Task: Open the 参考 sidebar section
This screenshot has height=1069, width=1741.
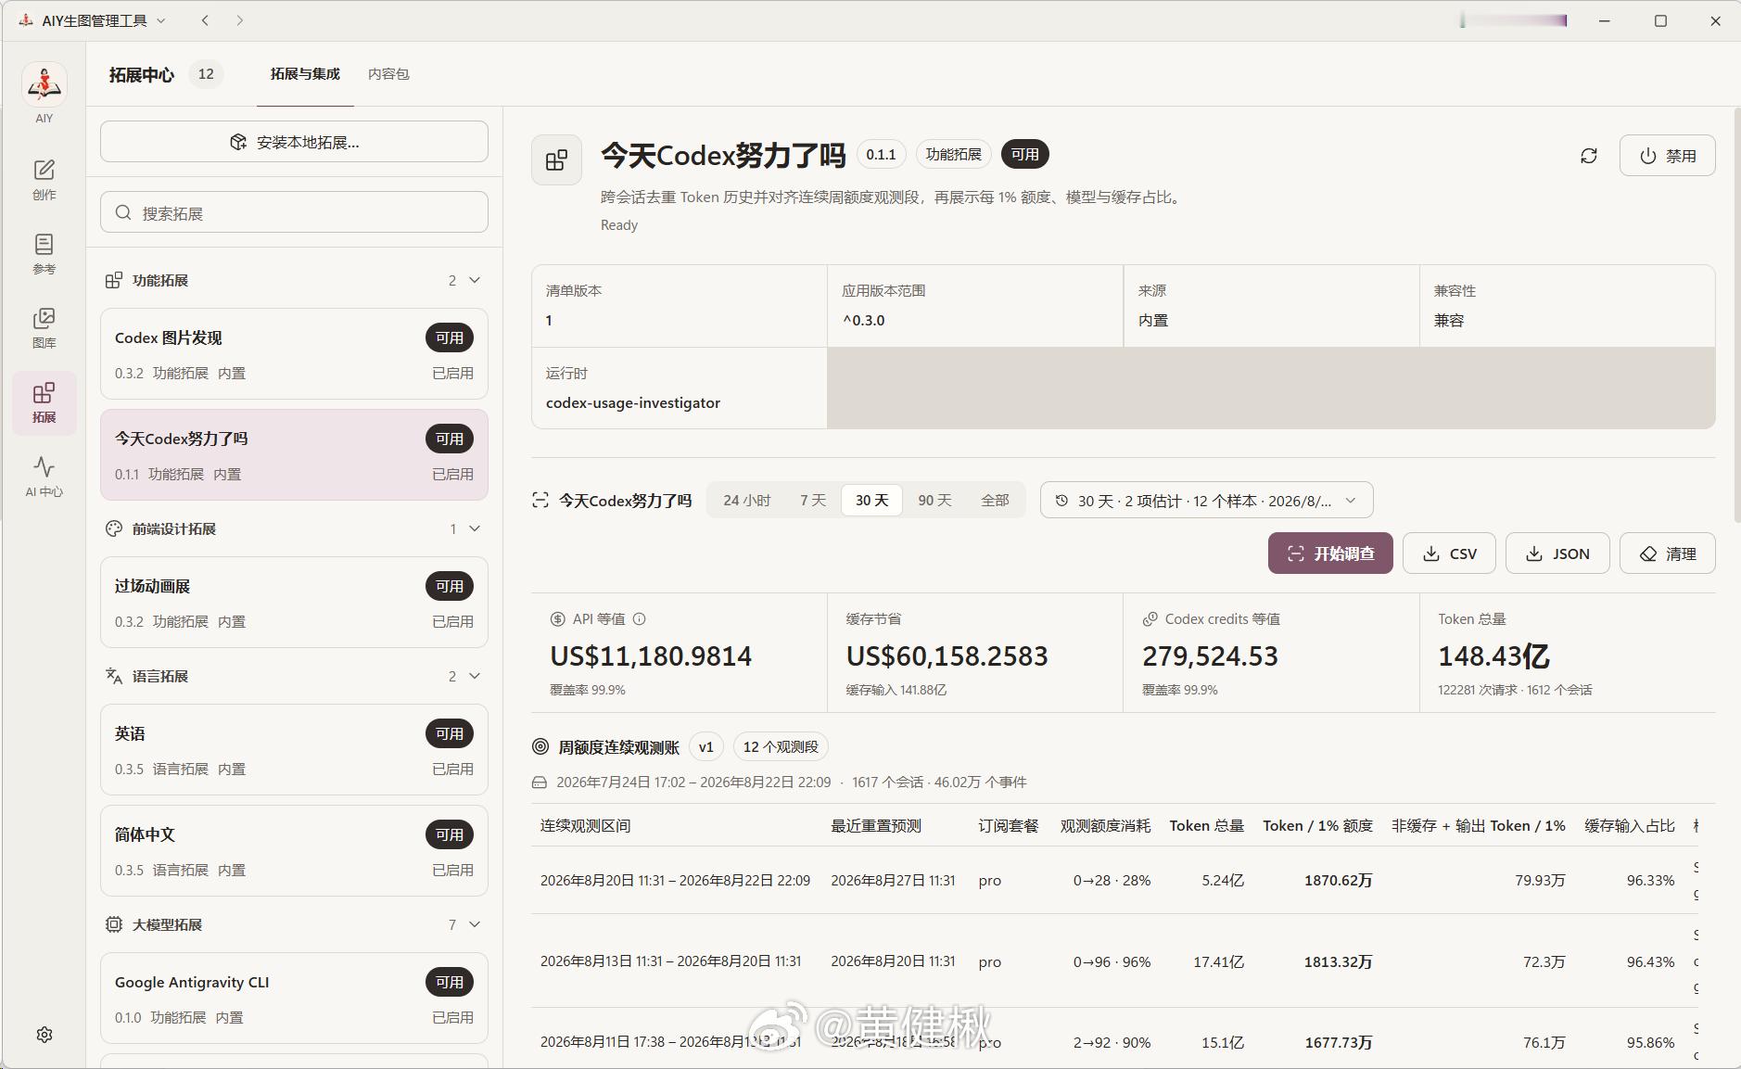Action: tap(44, 254)
